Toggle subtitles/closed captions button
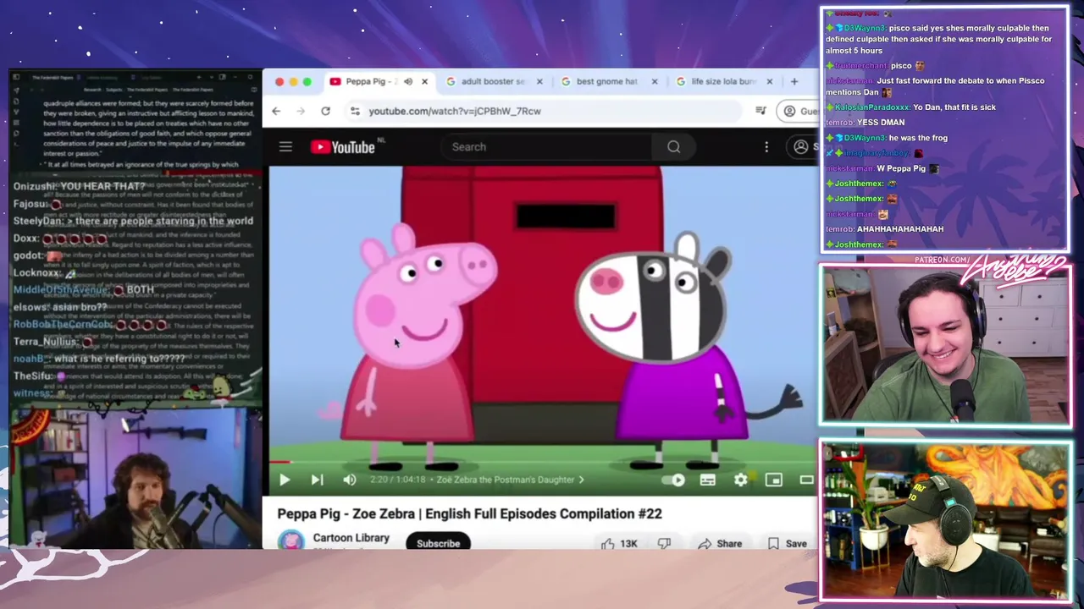The height and width of the screenshot is (609, 1084). [708, 480]
